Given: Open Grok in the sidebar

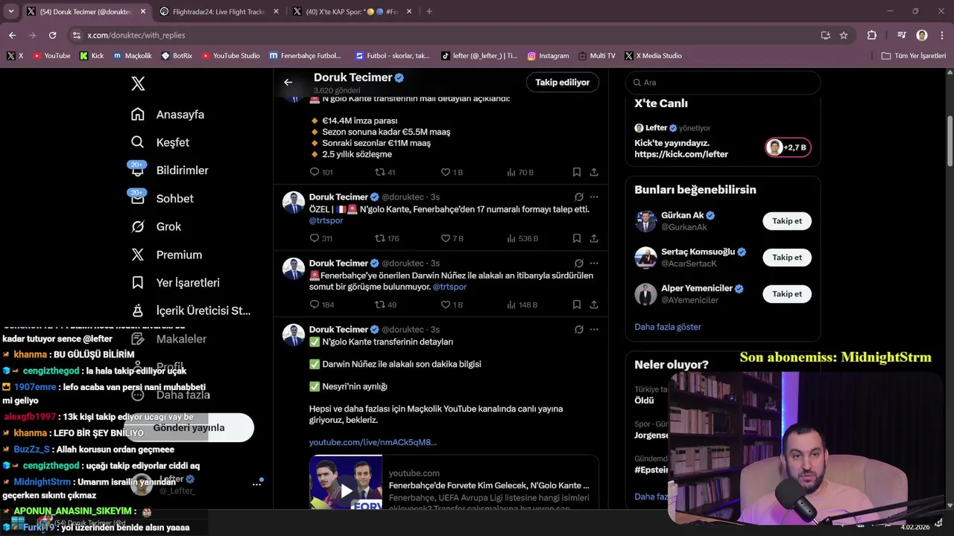Looking at the screenshot, I should click(x=157, y=226).
